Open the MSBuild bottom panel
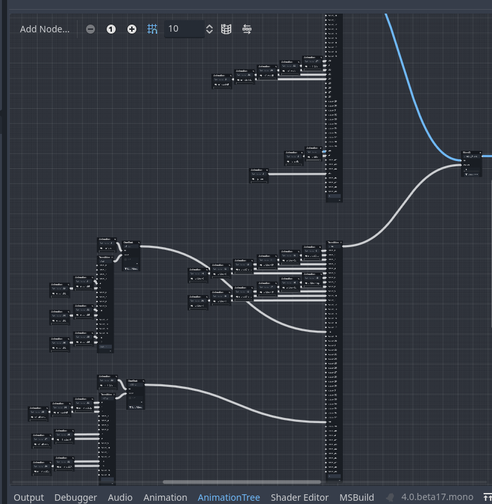492x504 pixels. [x=357, y=498]
